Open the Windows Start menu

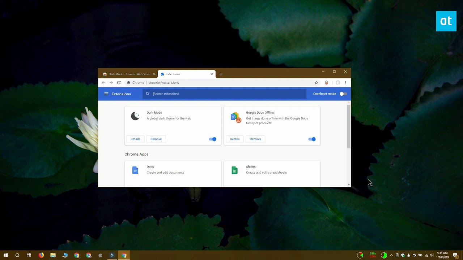pos(6,255)
